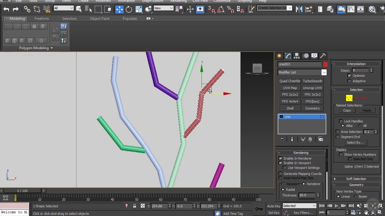Toggle Enable In Viewport checkbox
The image size is (385, 216).
[x=281, y=163]
